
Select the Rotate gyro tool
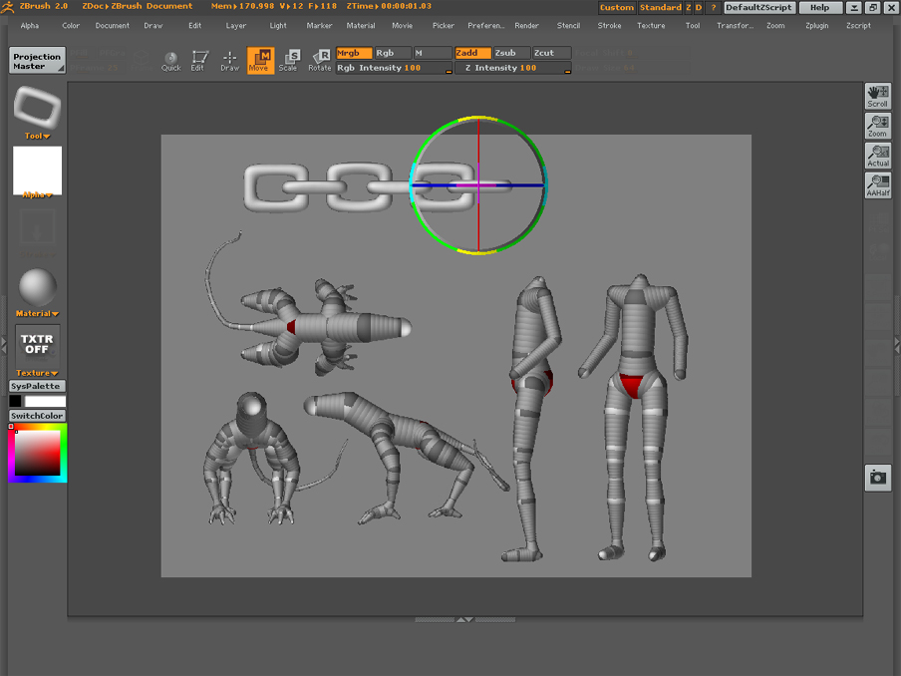point(320,61)
